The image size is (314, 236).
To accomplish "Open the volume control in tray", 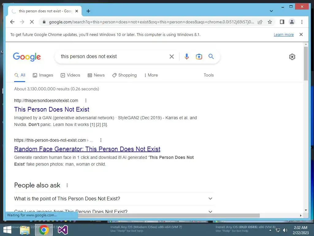I will [285, 230].
